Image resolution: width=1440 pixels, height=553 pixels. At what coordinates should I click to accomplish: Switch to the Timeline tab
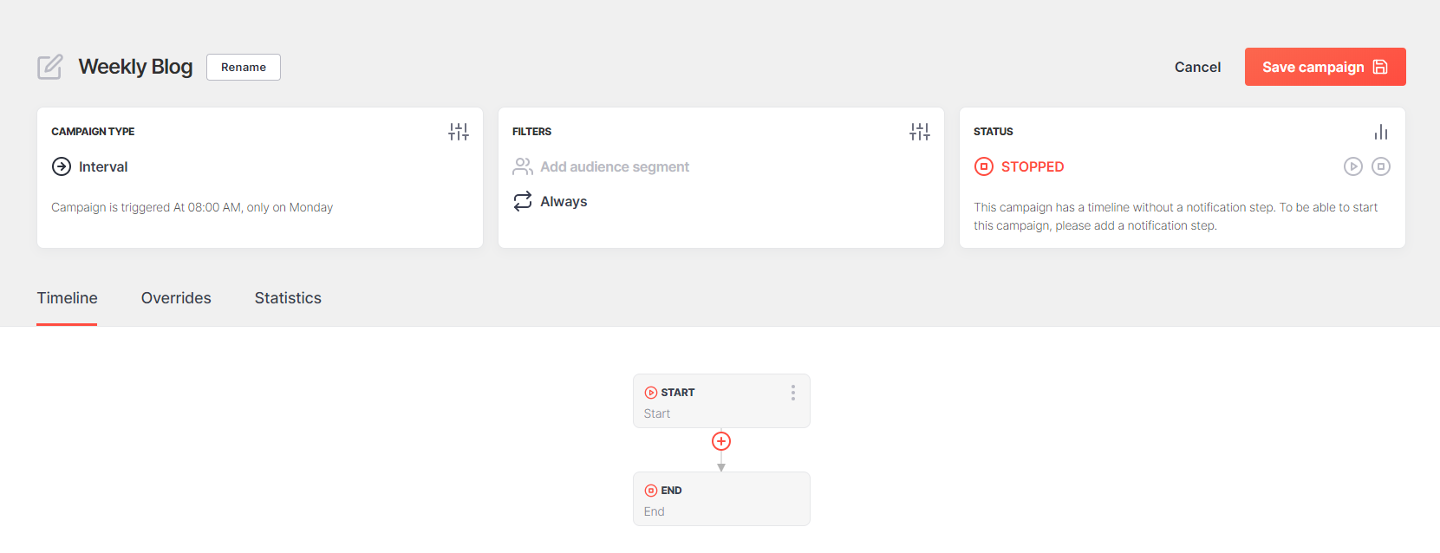tap(67, 298)
